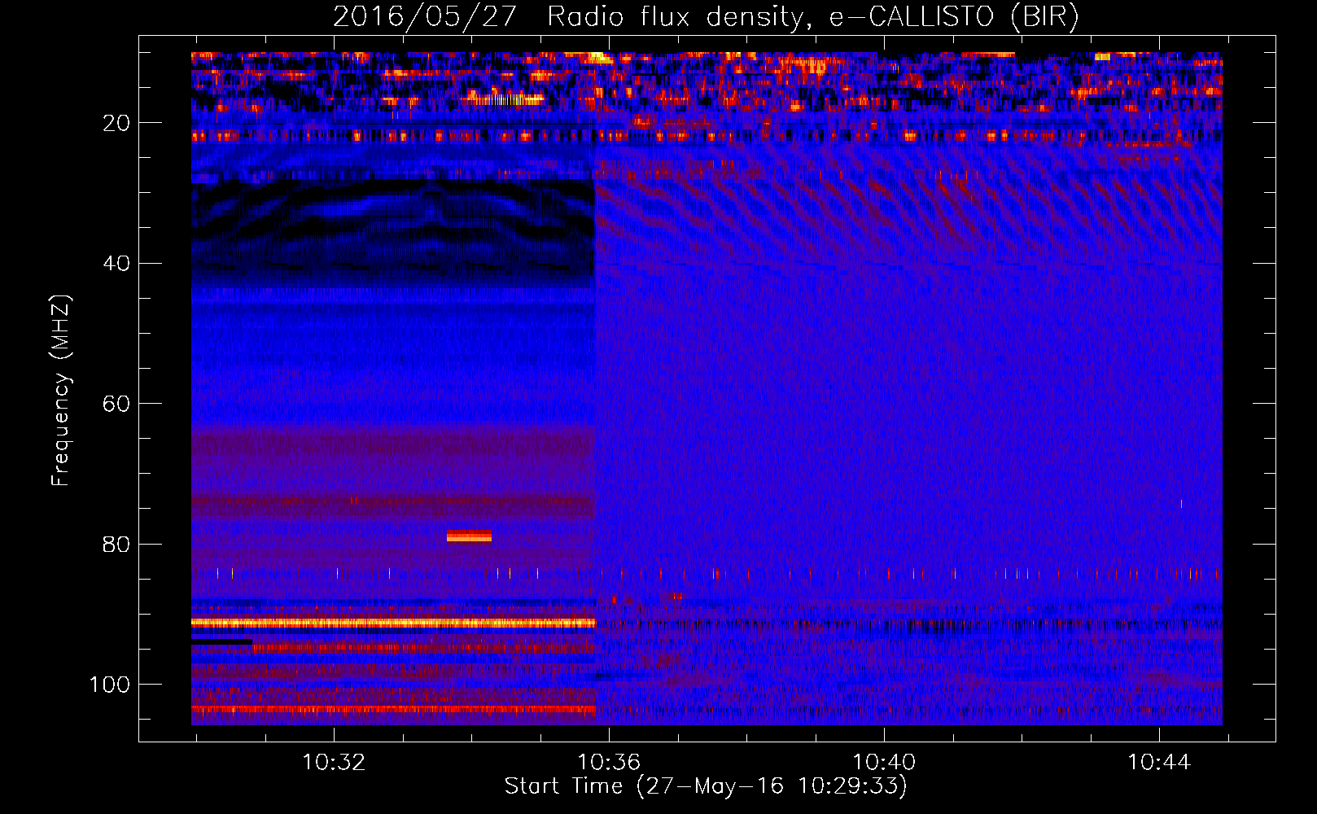1317x814 pixels.
Task: Click the bright orange burst near 80 MHz
Action: (469, 536)
